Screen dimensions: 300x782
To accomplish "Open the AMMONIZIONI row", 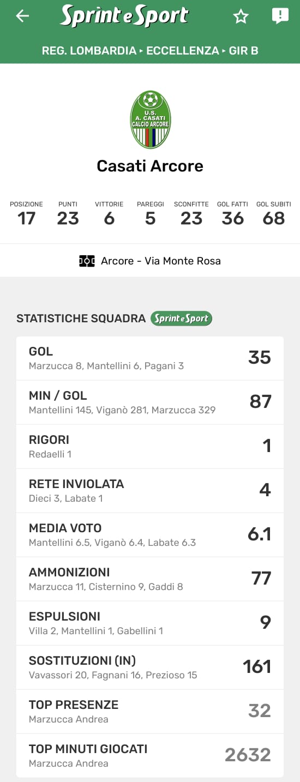I will coord(150,579).
